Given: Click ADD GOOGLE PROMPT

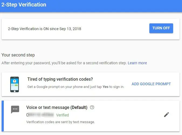Looking at the screenshot, I should pos(151,84).
